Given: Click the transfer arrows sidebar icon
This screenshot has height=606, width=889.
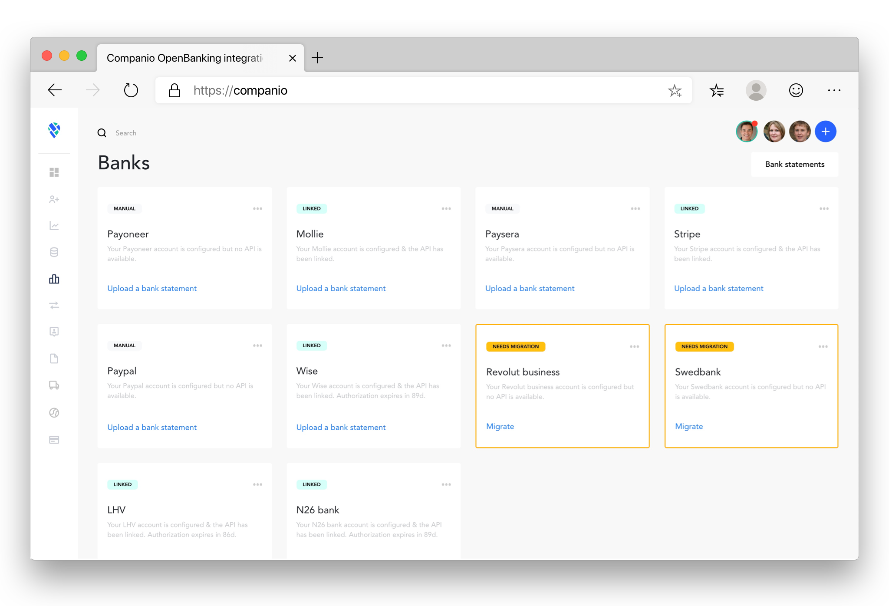Looking at the screenshot, I should tap(54, 306).
